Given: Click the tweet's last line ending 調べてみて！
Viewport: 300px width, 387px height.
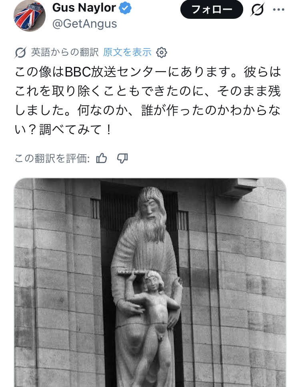Looking at the screenshot, I should pyautogui.click(x=64, y=129).
